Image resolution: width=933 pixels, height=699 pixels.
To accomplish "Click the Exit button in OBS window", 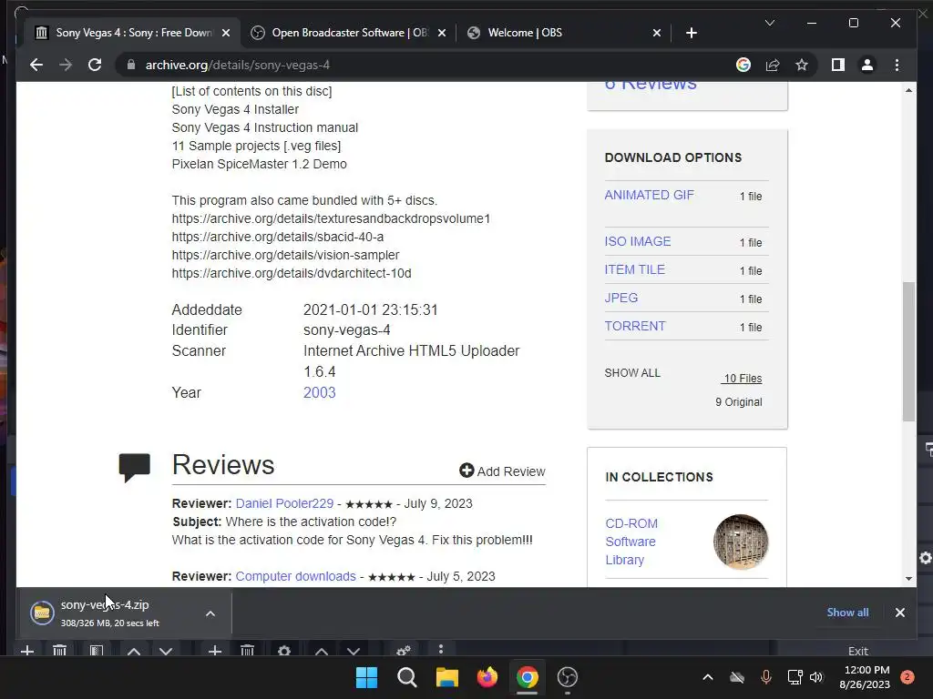I will pos(857,650).
